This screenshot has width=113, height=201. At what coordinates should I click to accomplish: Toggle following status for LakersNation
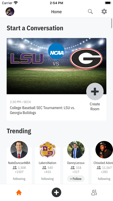click(x=48, y=179)
